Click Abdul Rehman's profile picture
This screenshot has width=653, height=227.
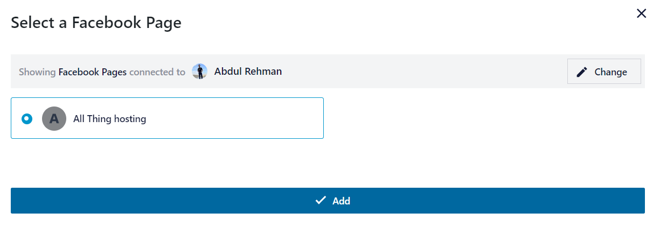tap(199, 72)
